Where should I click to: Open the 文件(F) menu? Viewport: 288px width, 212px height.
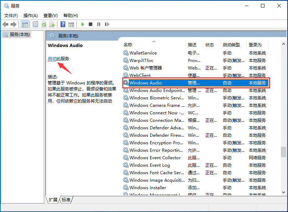(x=11, y=16)
